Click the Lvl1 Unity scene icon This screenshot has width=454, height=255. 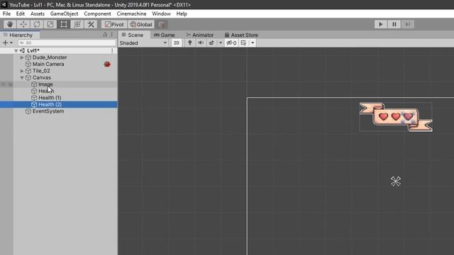tap(22, 50)
